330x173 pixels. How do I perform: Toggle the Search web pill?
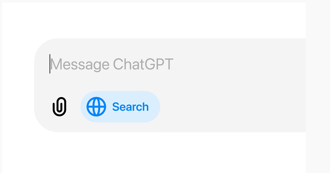pos(120,106)
